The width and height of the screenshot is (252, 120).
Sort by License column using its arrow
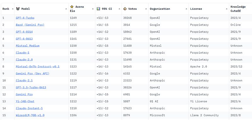pyautogui.click(x=226, y=9)
